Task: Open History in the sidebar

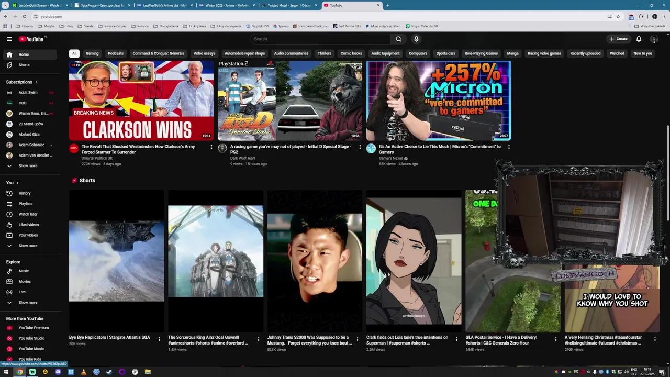Action: (30, 193)
